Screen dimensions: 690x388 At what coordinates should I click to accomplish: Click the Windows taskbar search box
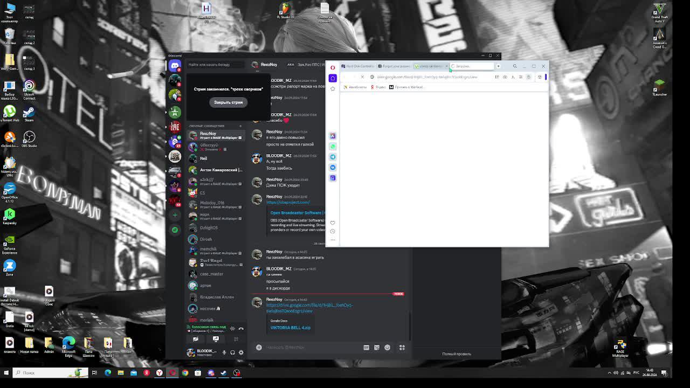click(x=50, y=372)
